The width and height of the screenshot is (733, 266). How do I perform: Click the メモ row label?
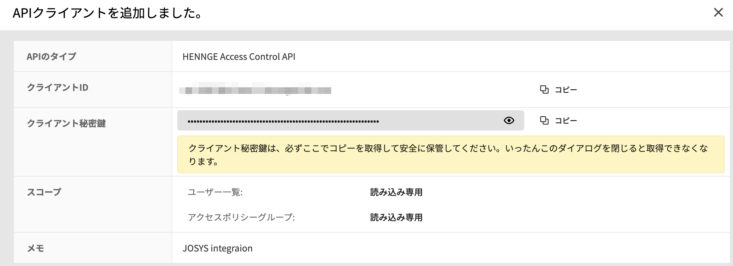tap(35, 248)
